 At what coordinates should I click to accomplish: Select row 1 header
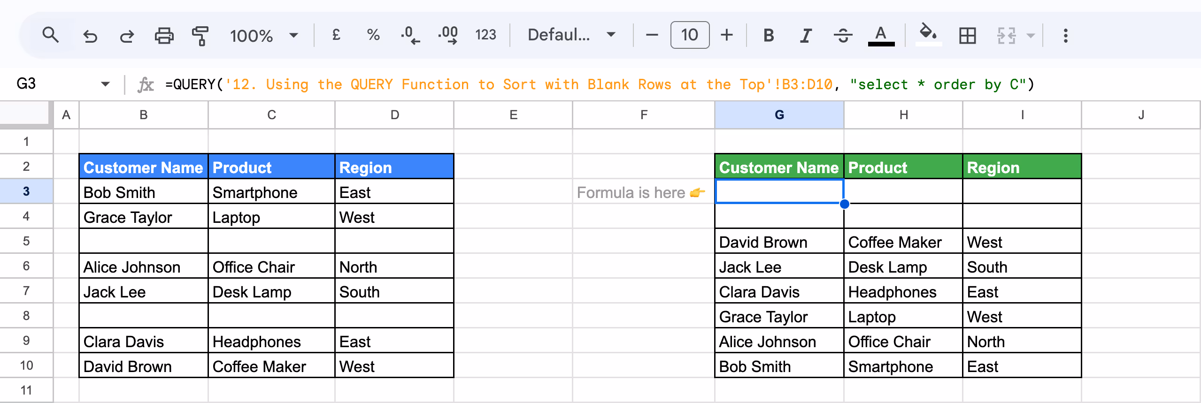(26, 141)
